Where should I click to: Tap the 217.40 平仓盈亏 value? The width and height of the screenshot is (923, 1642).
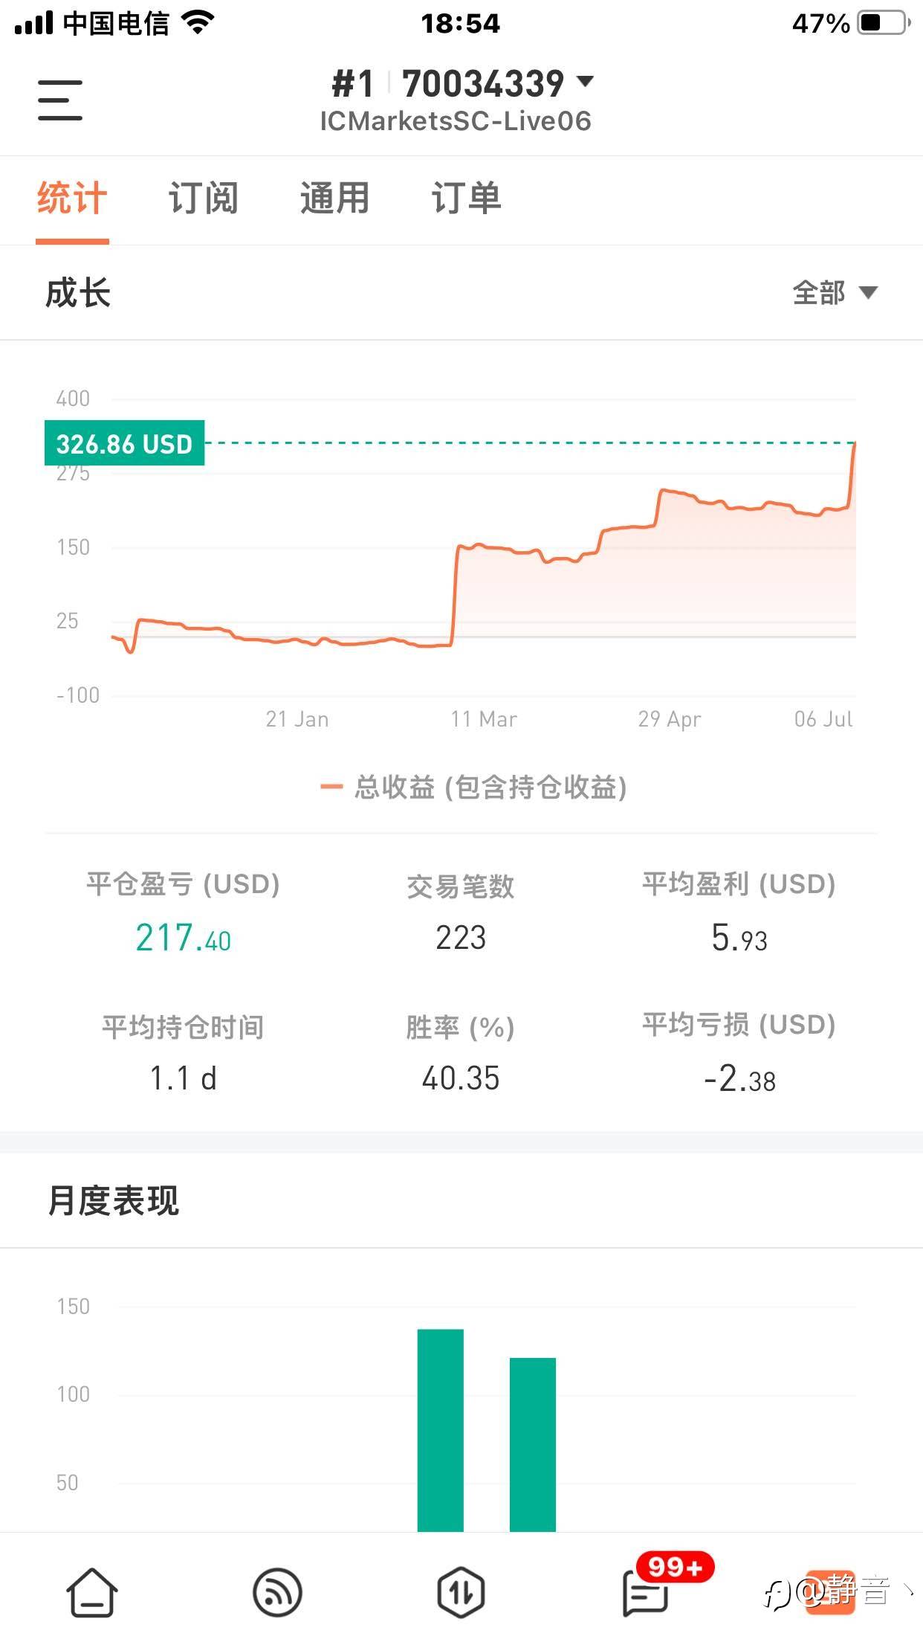point(183,938)
